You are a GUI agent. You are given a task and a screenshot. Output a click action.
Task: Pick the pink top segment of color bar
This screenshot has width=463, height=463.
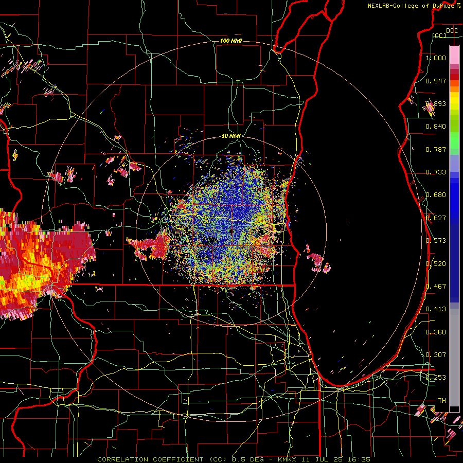pos(454,55)
